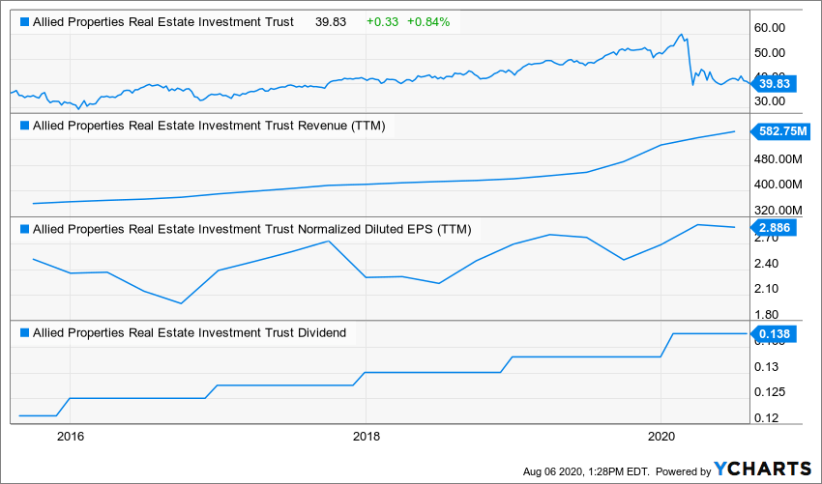Click the 0.138 dividend flag marker
822x484 pixels.
pyautogui.click(x=774, y=333)
